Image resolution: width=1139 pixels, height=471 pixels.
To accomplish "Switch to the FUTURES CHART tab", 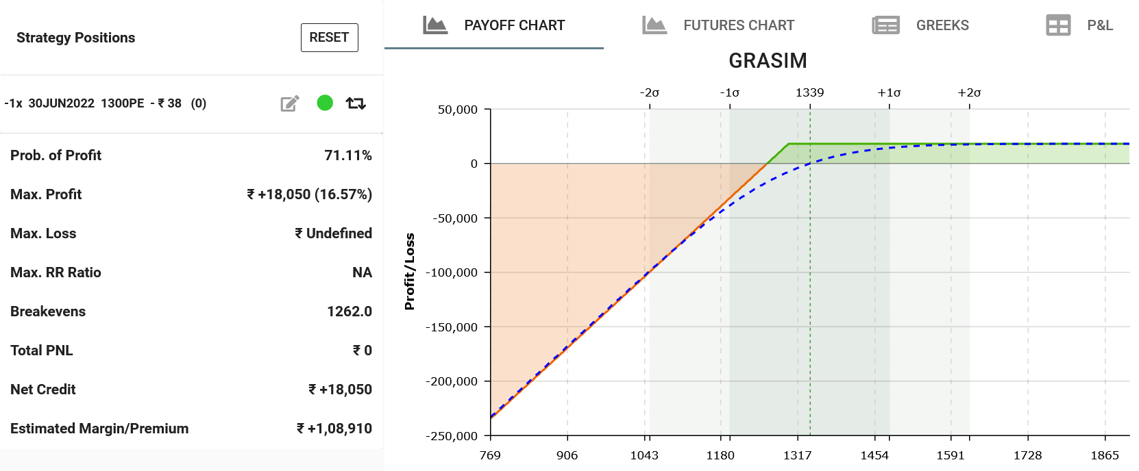I will tap(738, 25).
